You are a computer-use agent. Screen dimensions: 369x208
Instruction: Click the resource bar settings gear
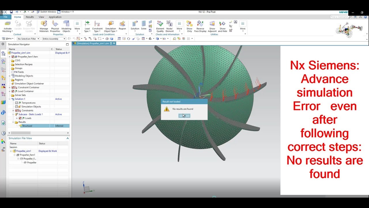3,44
